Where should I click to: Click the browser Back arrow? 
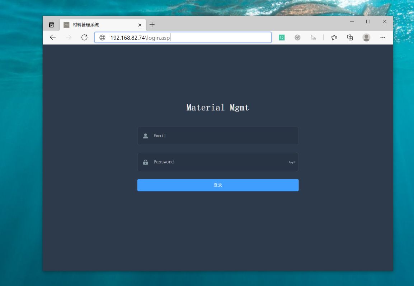(53, 38)
